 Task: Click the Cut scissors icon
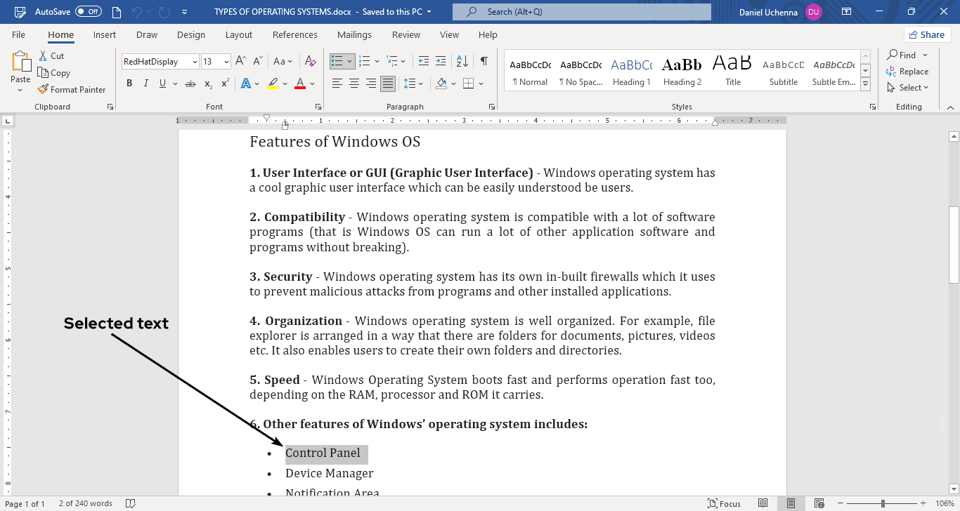pyautogui.click(x=44, y=56)
